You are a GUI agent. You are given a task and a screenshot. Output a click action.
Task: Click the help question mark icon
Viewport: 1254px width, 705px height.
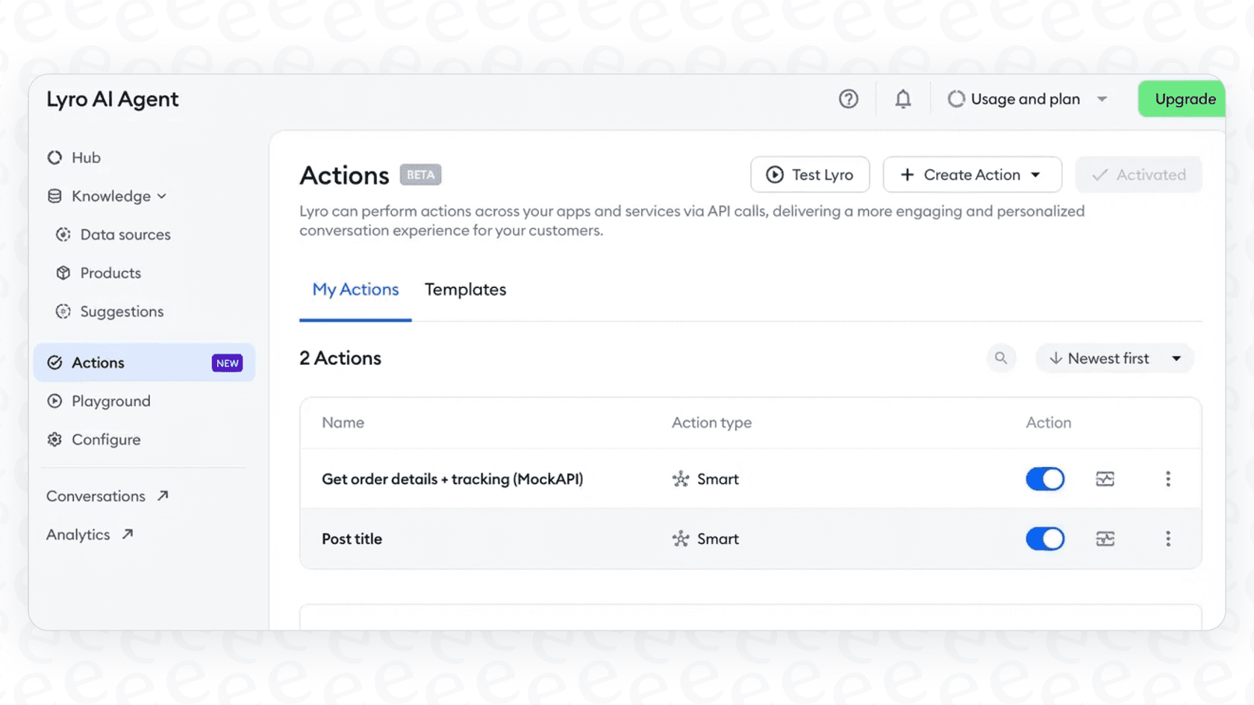pyautogui.click(x=849, y=98)
